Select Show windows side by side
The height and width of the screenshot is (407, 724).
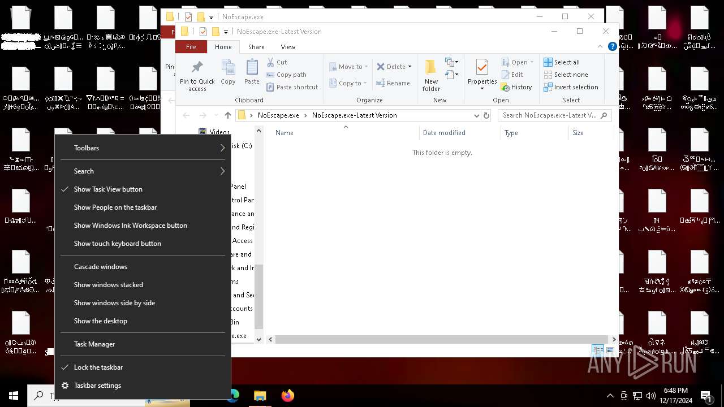pyautogui.click(x=143, y=303)
